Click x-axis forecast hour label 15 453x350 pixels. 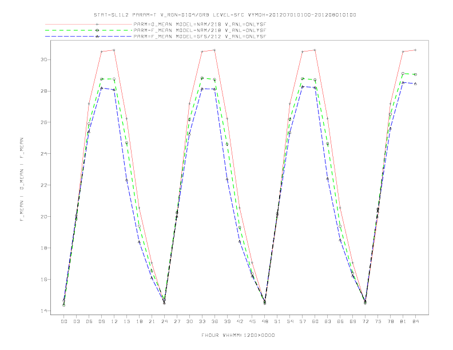(x=126, y=321)
